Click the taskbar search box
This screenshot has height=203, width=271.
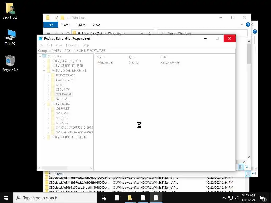coord(55,198)
